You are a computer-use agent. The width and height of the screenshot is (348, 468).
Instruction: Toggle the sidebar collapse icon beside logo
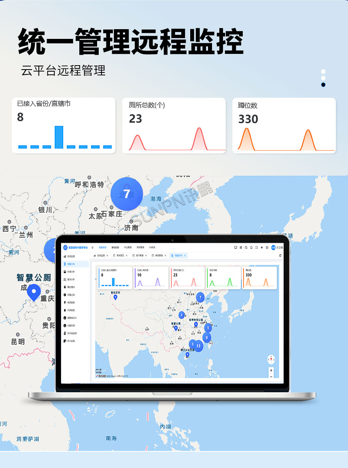pyautogui.click(x=92, y=247)
